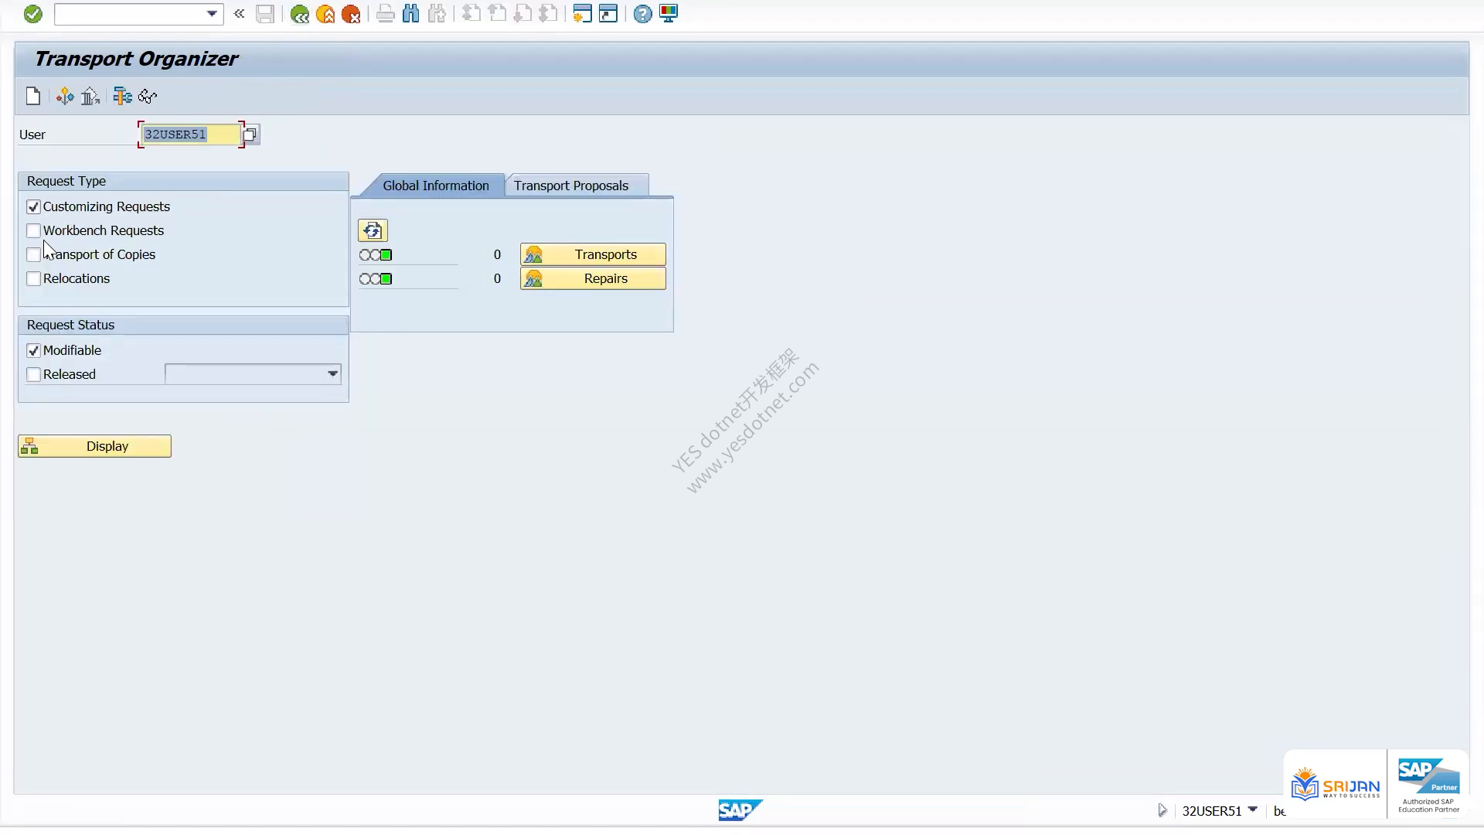Screen dimensions: 1484x835
Task: Click the Find binoculars icon
Action: [411, 14]
